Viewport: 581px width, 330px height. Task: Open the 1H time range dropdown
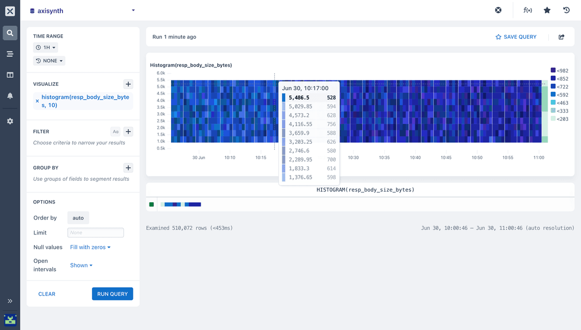45,47
